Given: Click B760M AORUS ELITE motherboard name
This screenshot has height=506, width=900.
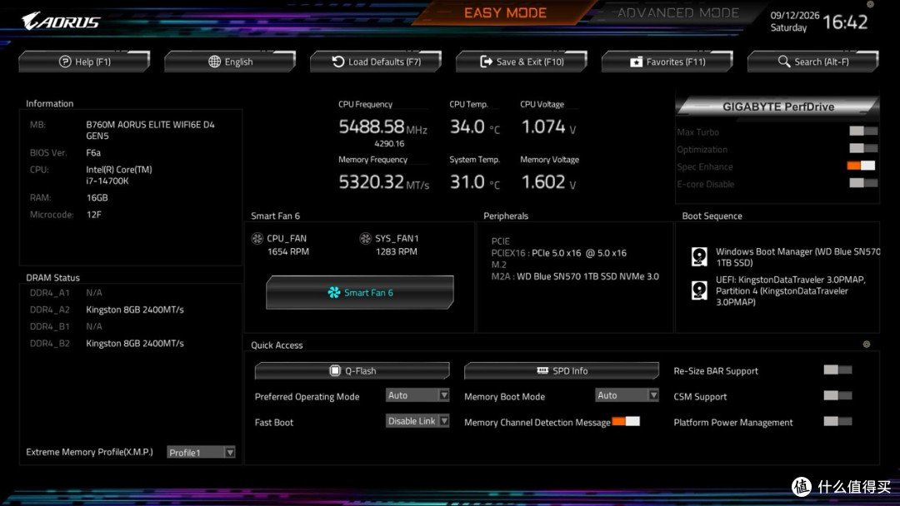Looking at the screenshot, I should point(150,130).
